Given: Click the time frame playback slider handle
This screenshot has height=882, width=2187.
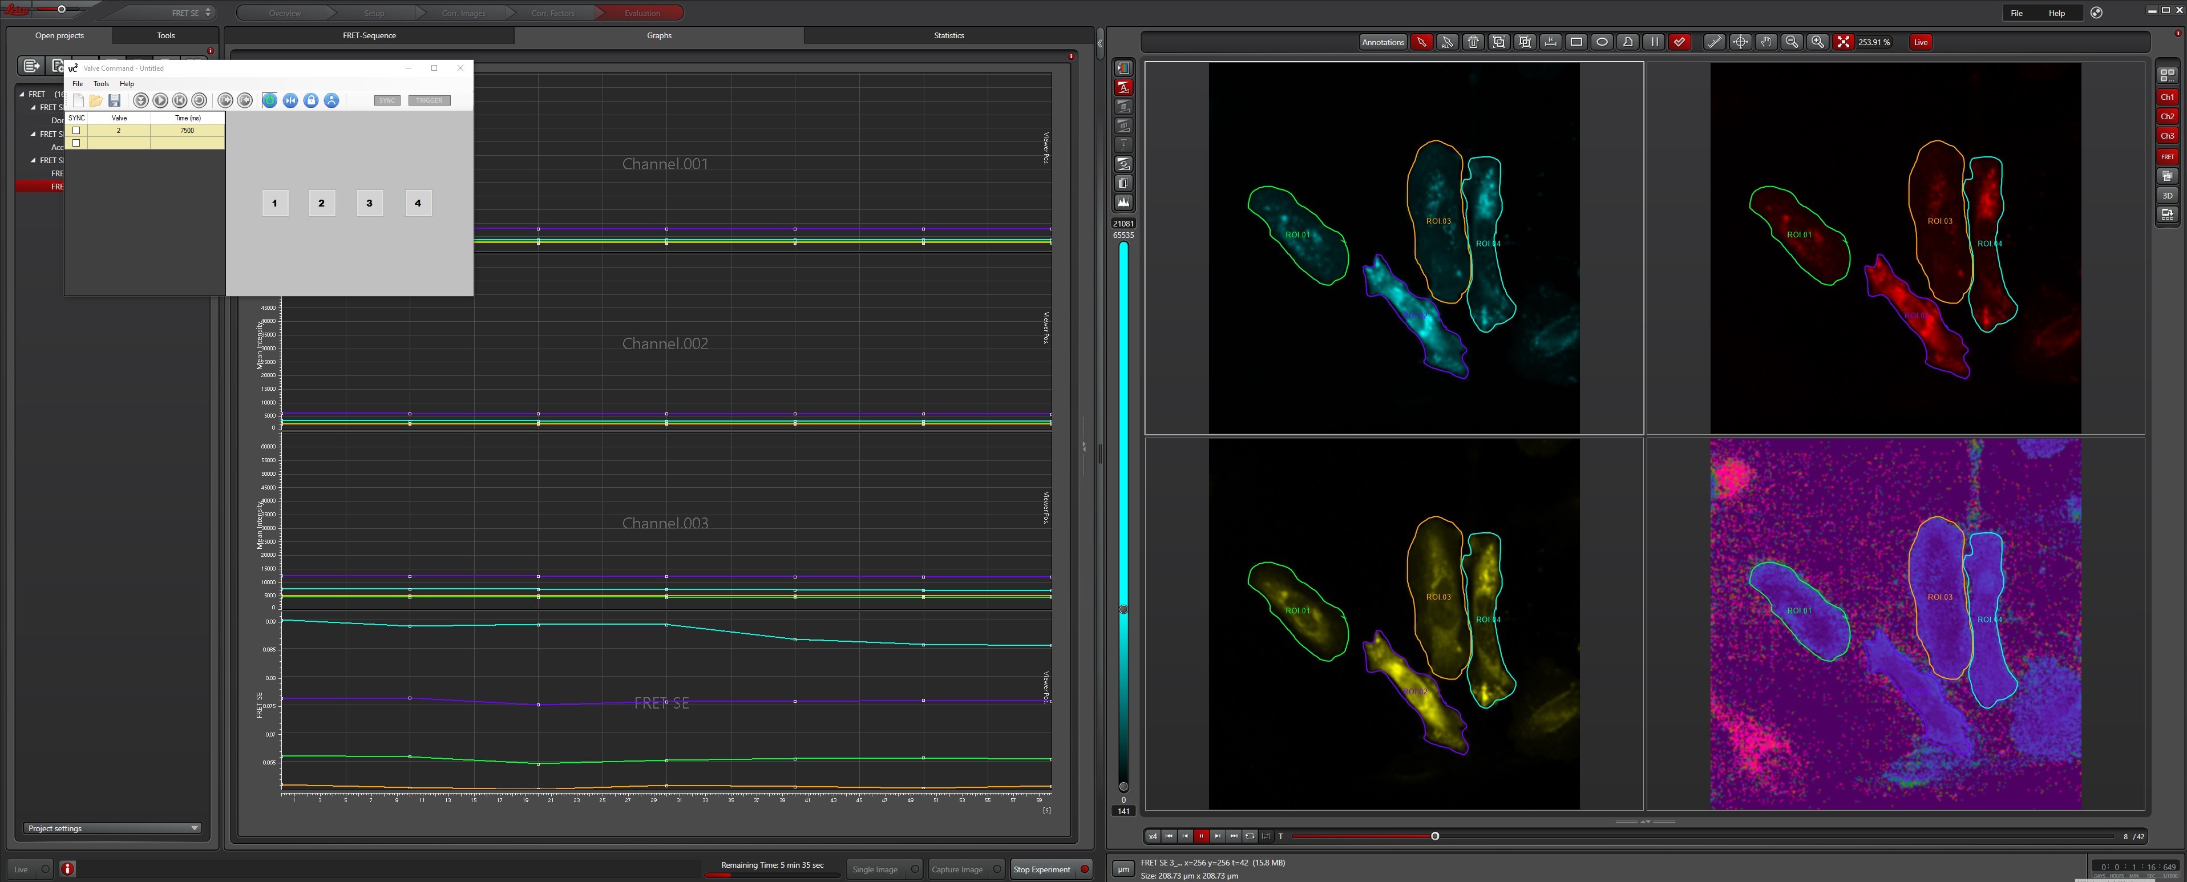Looking at the screenshot, I should click(x=1435, y=836).
